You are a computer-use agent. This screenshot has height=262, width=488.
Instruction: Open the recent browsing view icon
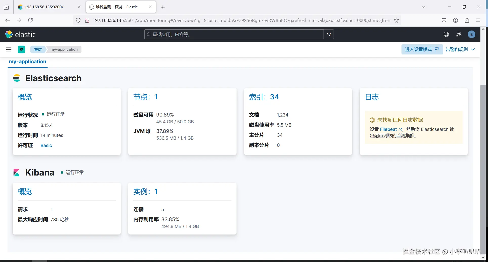coord(6,7)
